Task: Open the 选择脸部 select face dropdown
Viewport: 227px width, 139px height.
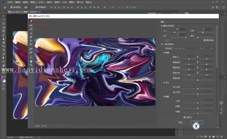Action: point(185,48)
